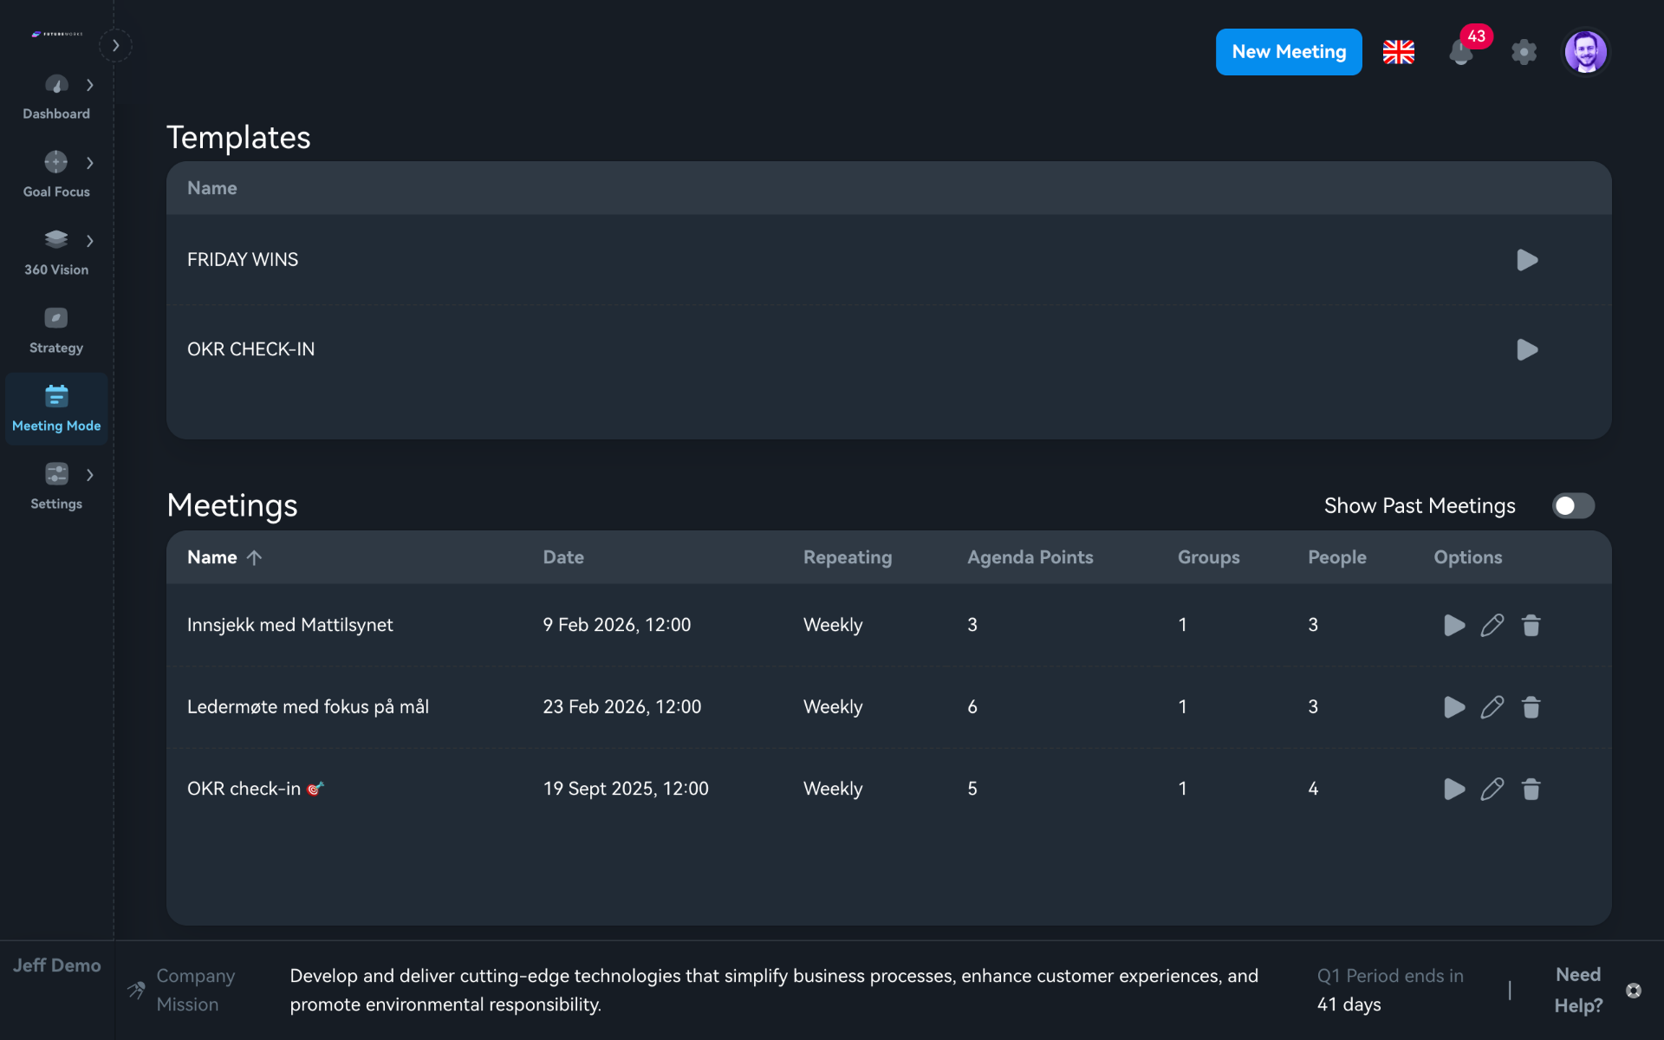Open the settings gear in header
The height and width of the screenshot is (1040, 1664).
(1524, 52)
